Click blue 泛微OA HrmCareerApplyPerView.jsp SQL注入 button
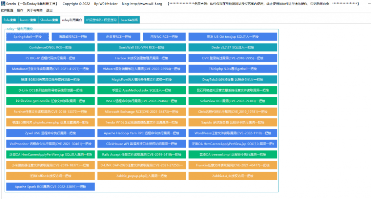371x199 pixels. (x=233, y=144)
